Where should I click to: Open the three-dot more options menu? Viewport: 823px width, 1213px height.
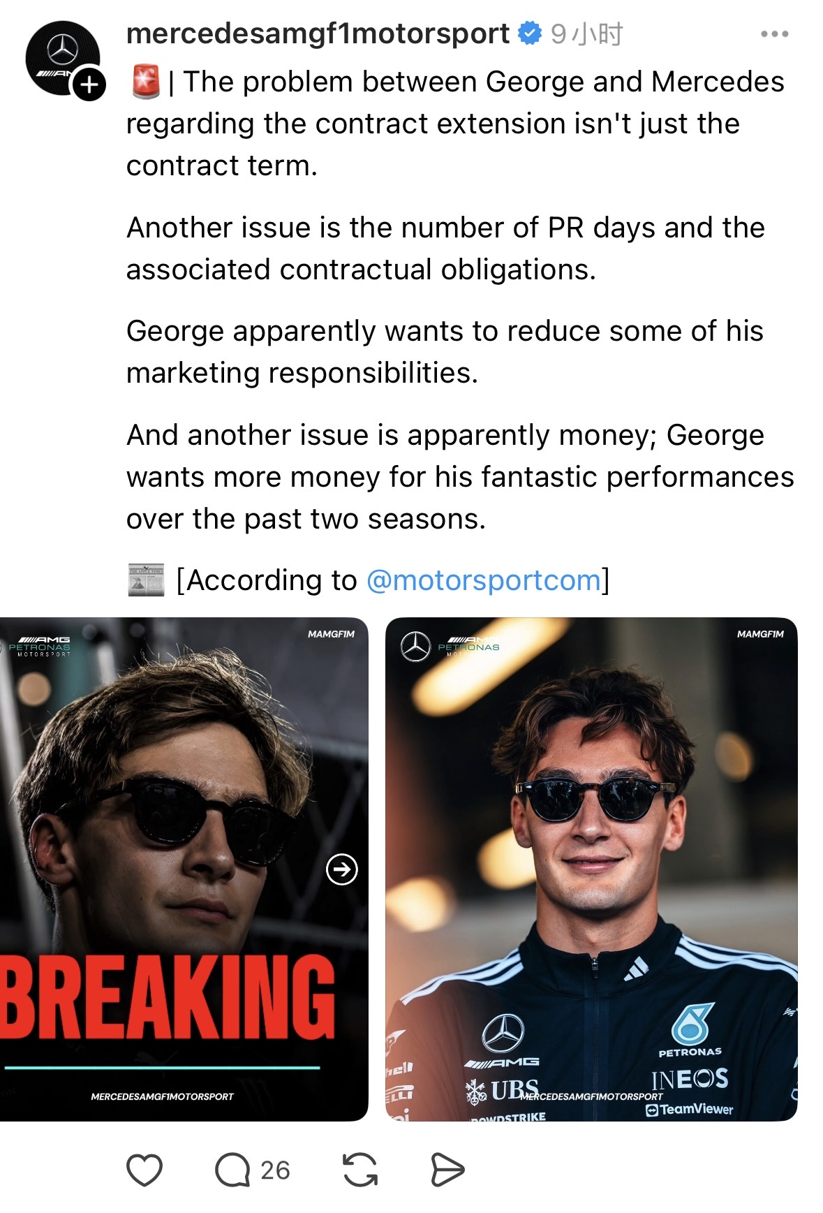(x=775, y=34)
